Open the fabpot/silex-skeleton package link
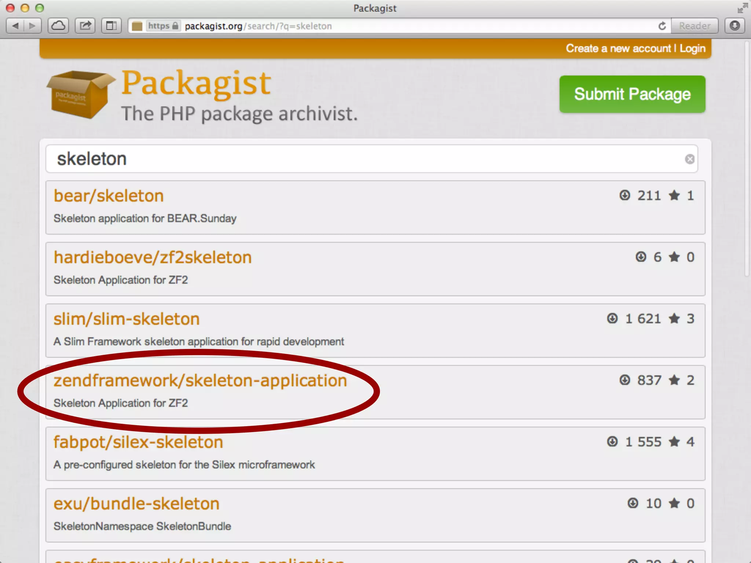 (x=138, y=442)
